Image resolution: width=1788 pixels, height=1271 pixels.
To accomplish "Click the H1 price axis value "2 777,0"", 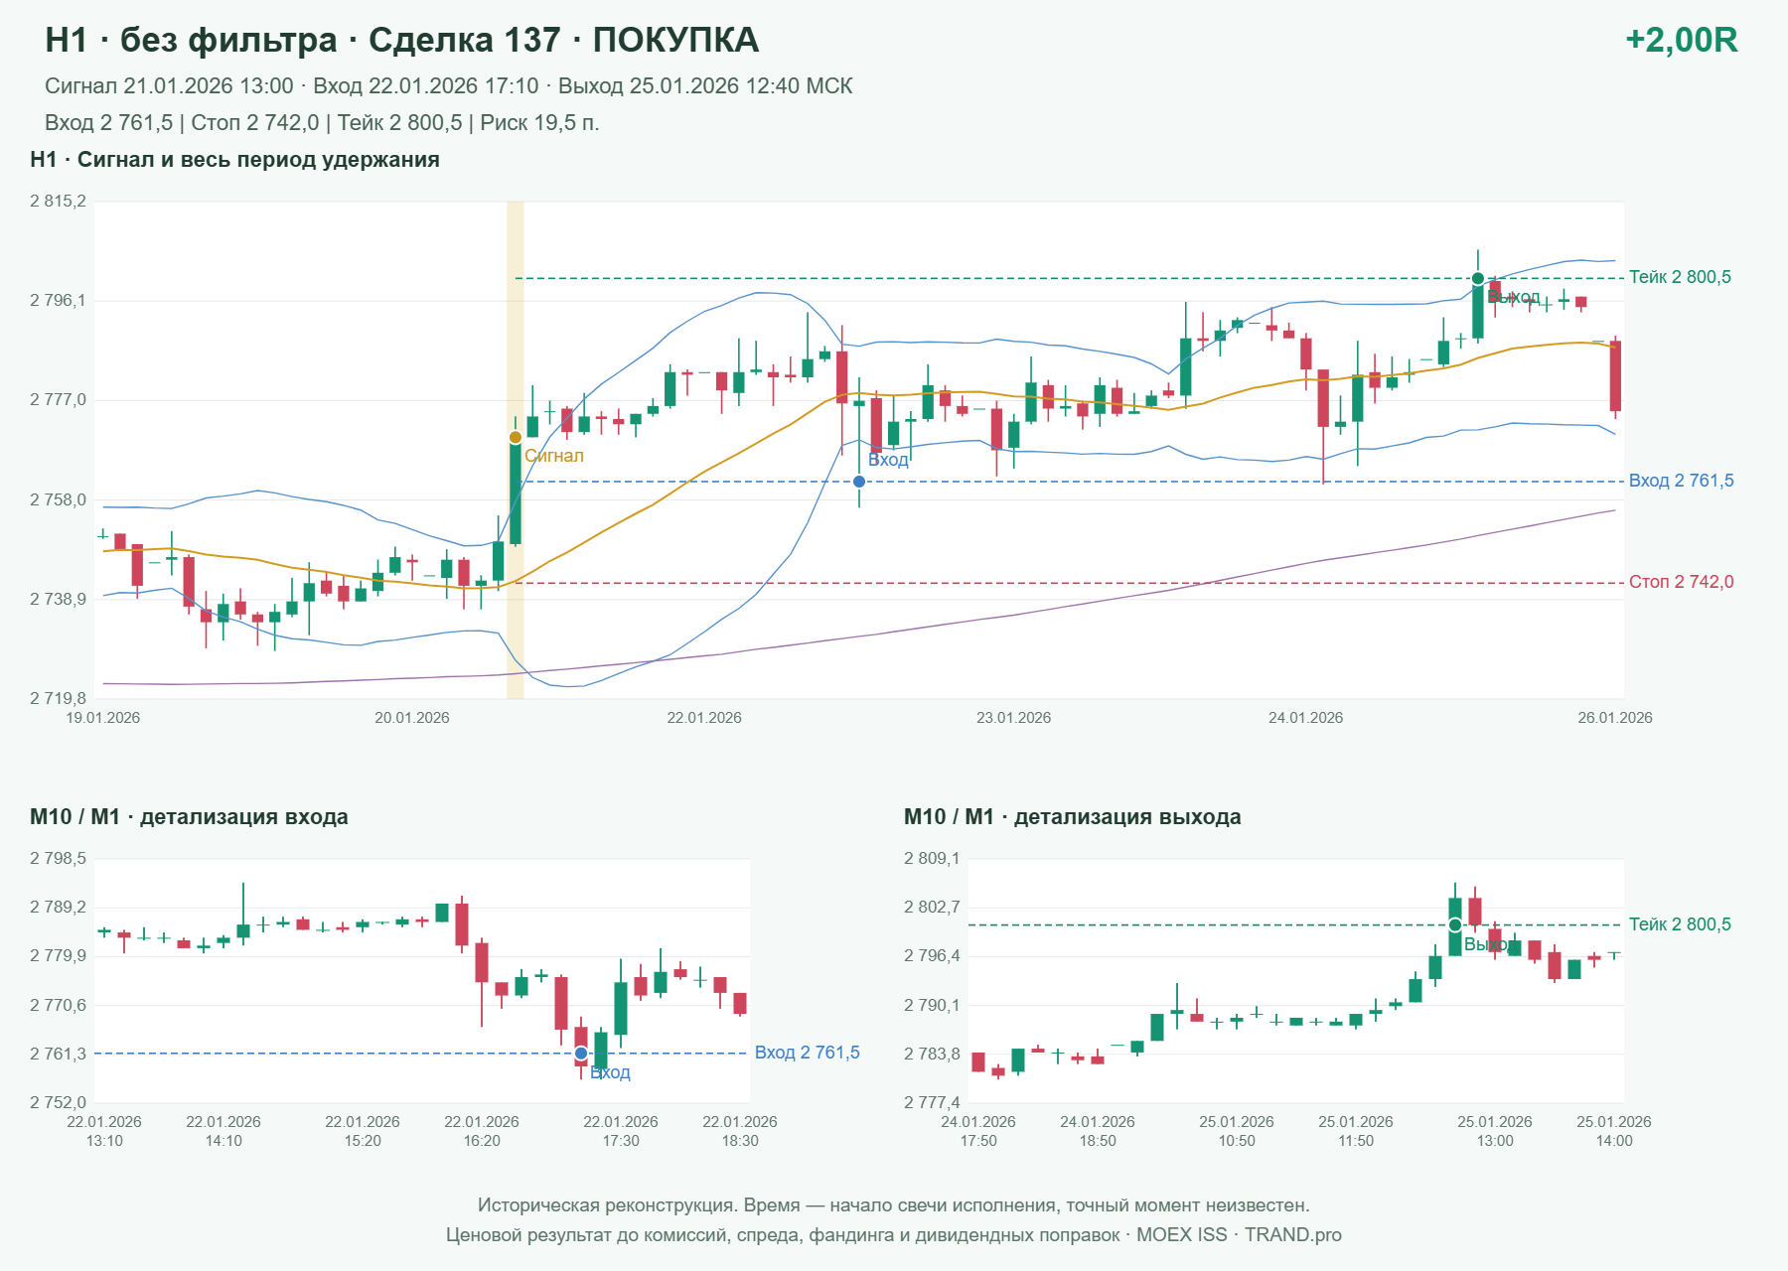I will (x=58, y=400).
